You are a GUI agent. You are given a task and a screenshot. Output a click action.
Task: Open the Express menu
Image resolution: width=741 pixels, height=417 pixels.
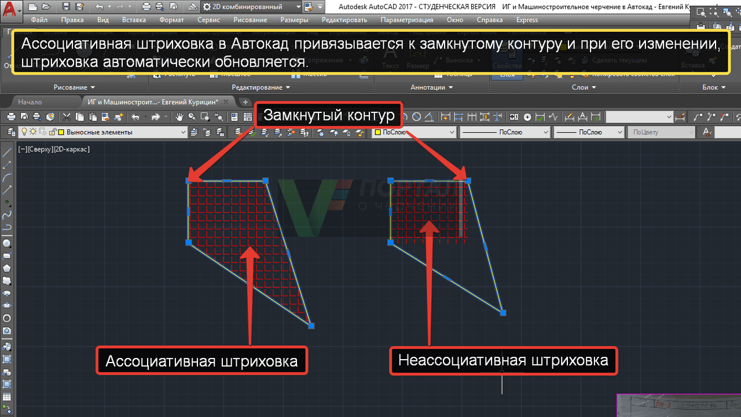526,20
